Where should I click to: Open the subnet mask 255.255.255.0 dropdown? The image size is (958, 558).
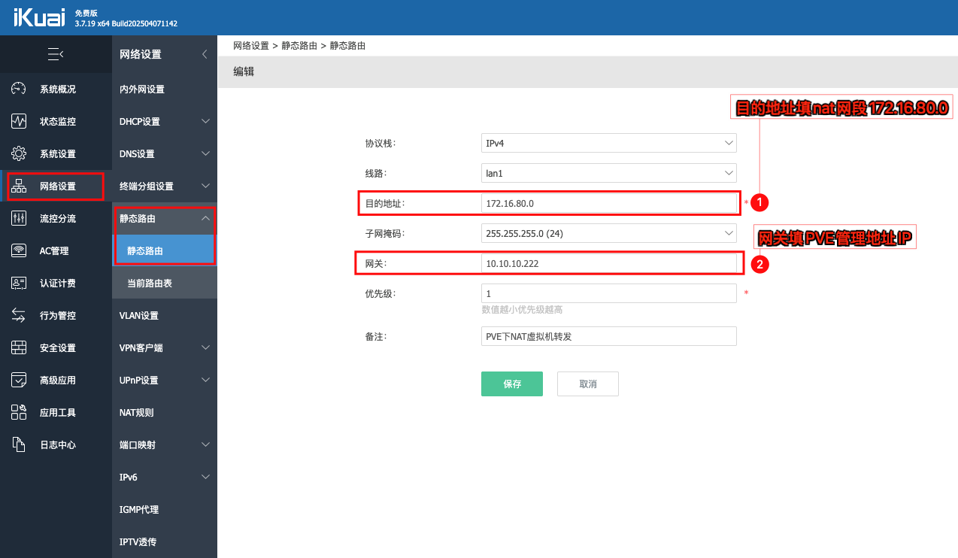pos(608,234)
